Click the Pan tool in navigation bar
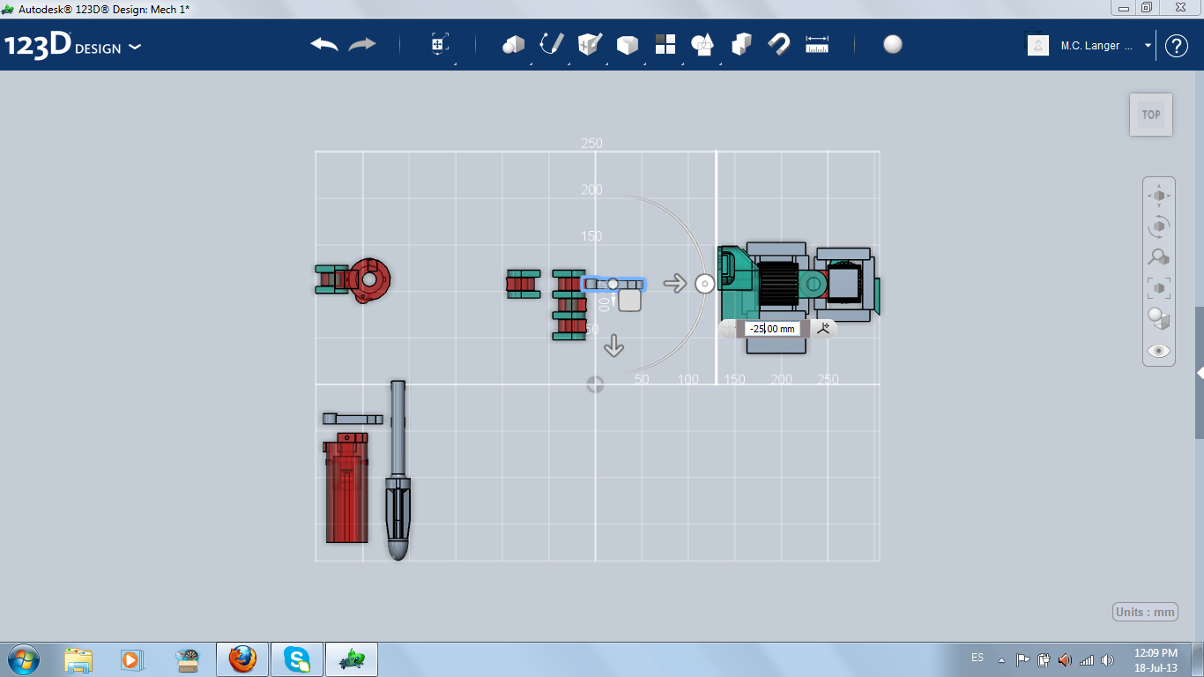This screenshot has height=677, width=1204. tap(1159, 196)
